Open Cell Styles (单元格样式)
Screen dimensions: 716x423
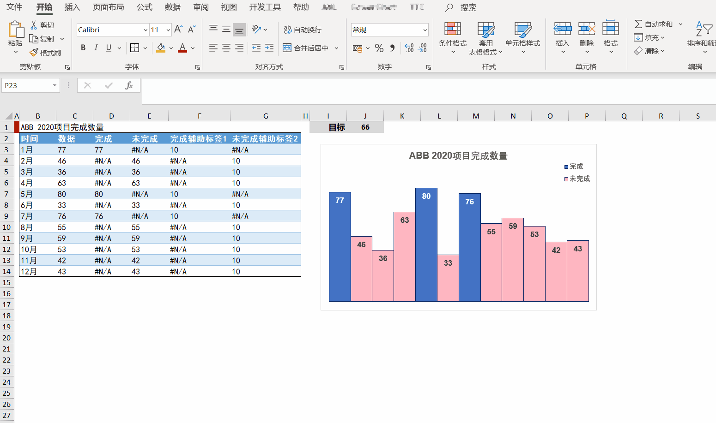point(522,37)
